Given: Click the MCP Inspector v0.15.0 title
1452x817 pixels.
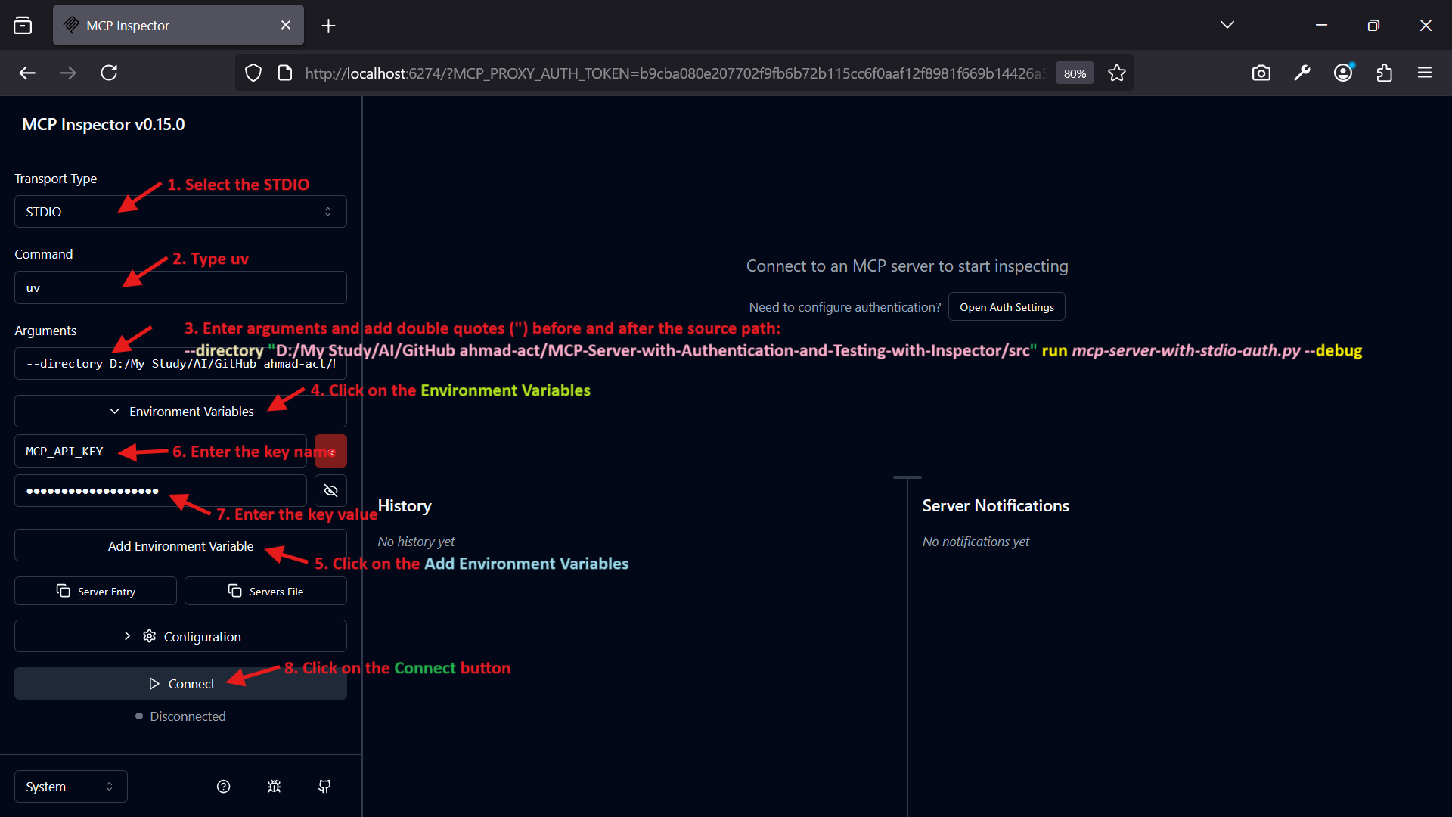Looking at the screenshot, I should pos(104,125).
